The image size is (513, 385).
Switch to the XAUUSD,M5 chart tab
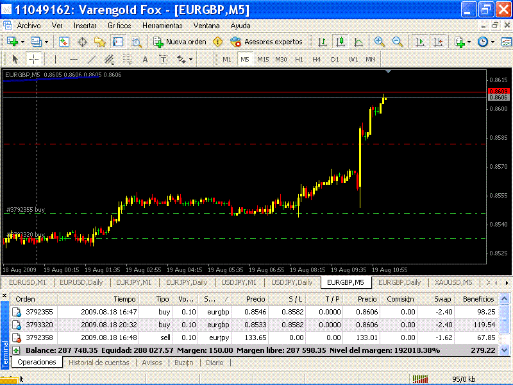coord(453,282)
